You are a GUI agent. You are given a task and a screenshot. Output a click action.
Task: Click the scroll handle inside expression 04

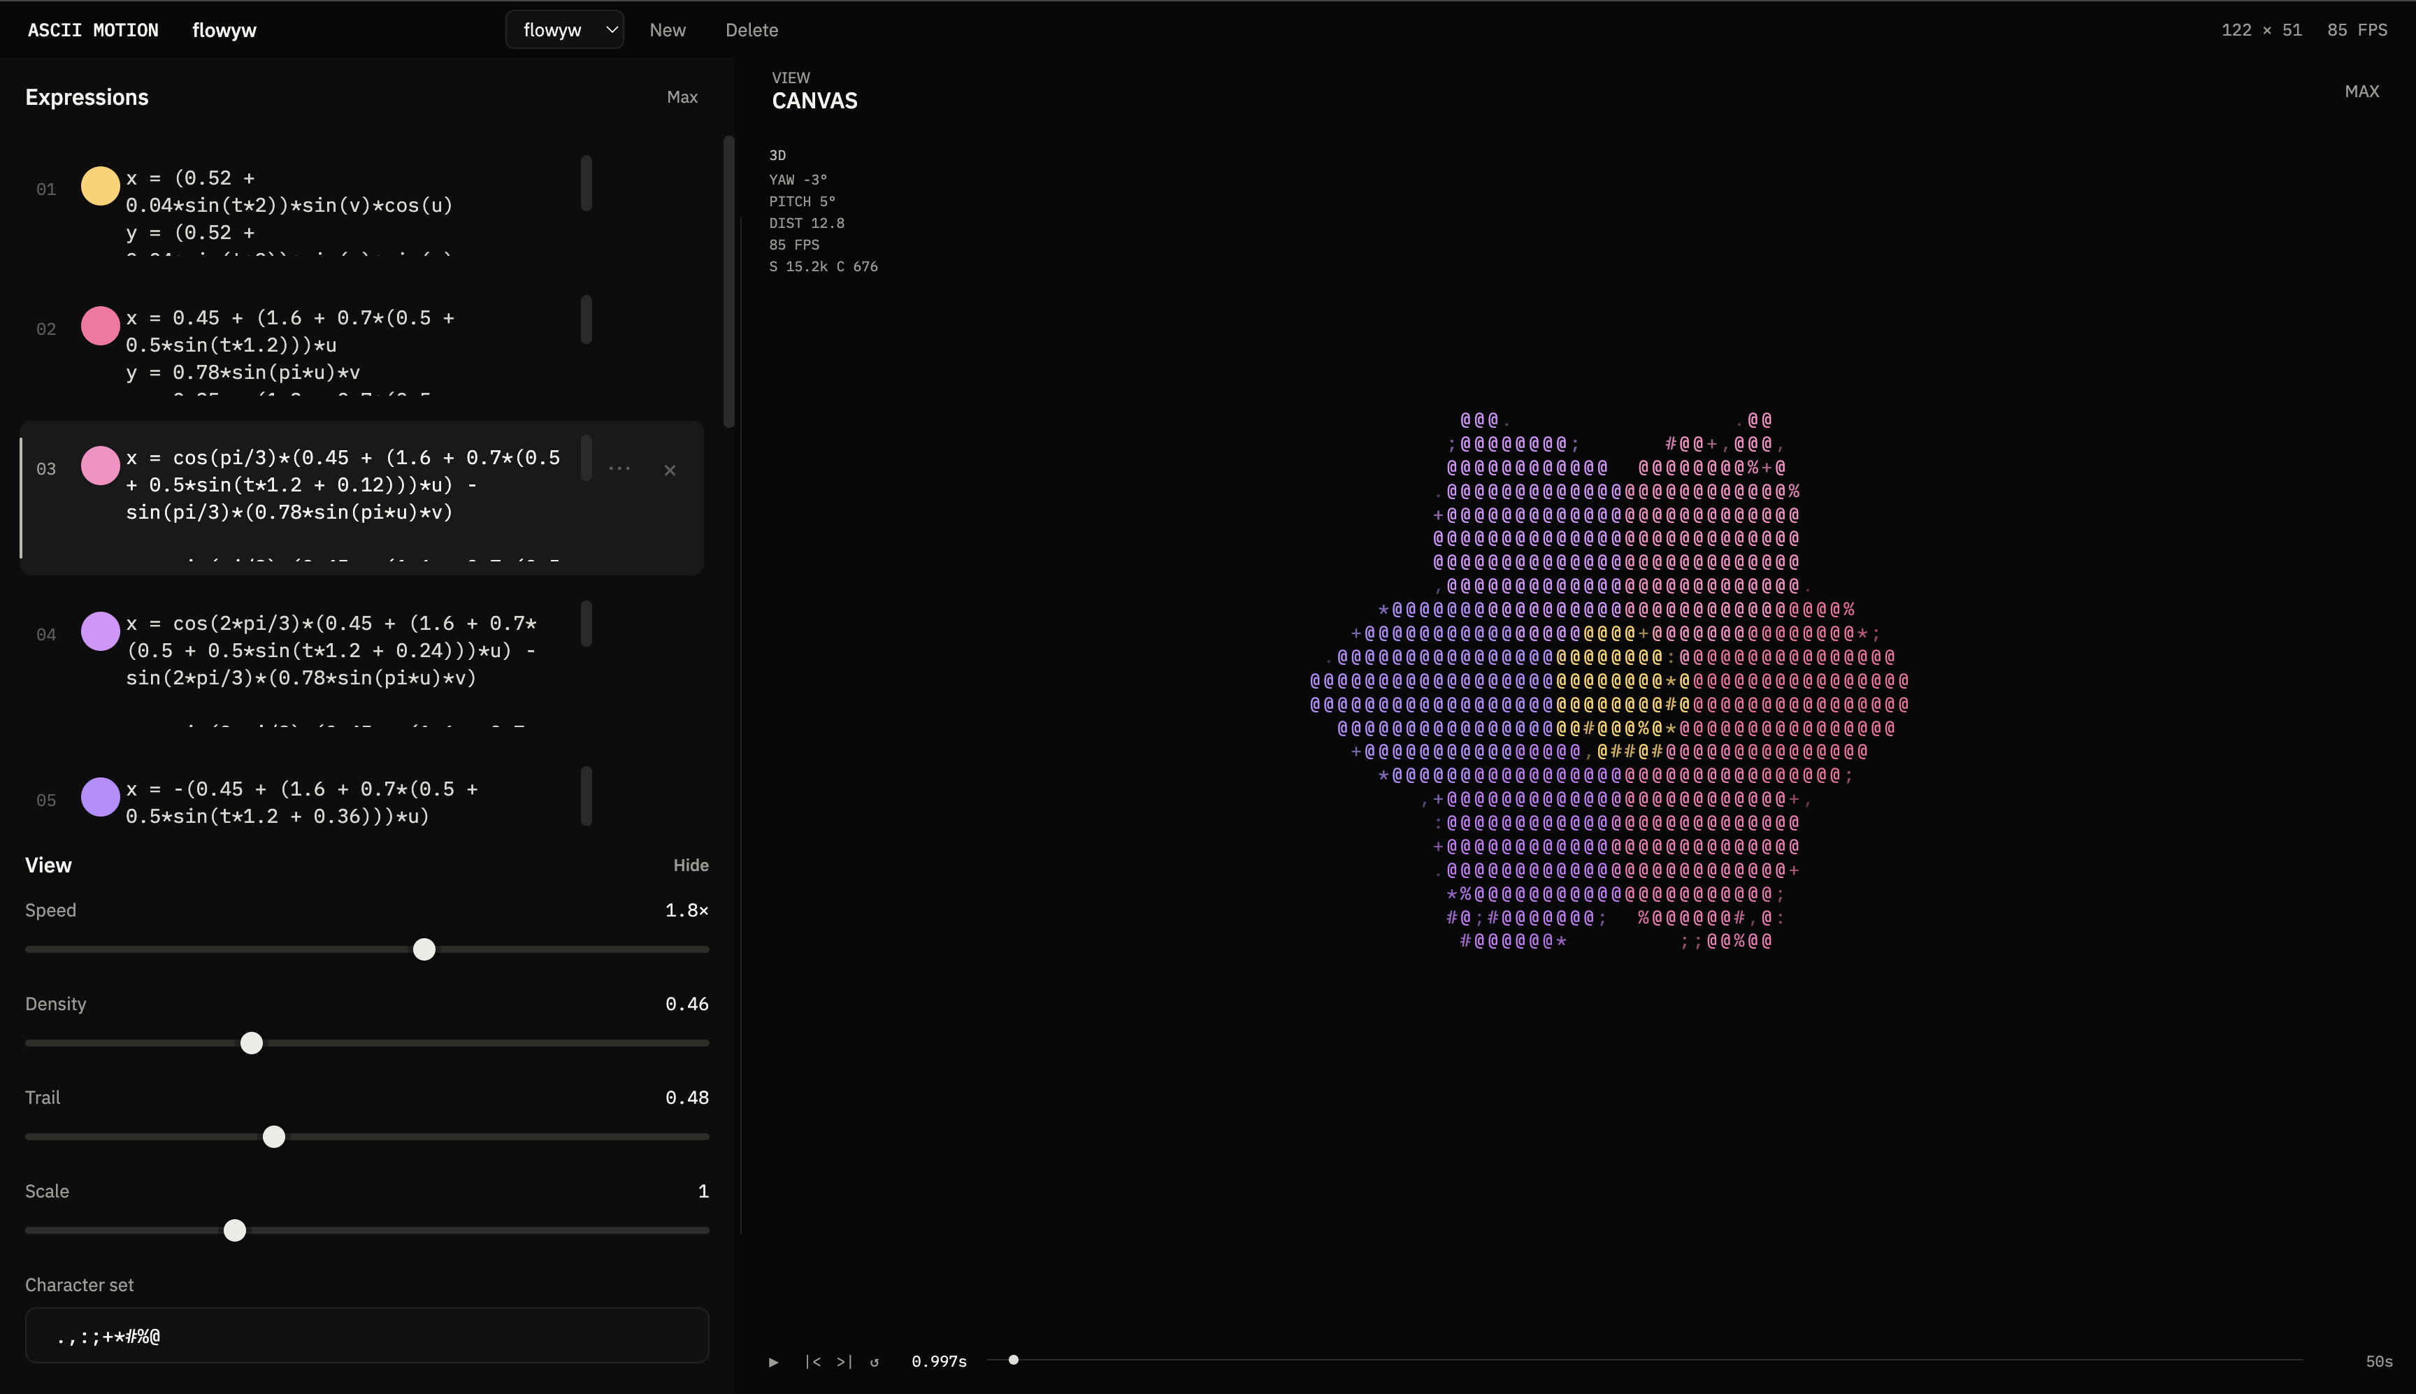click(x=586, y=624)
